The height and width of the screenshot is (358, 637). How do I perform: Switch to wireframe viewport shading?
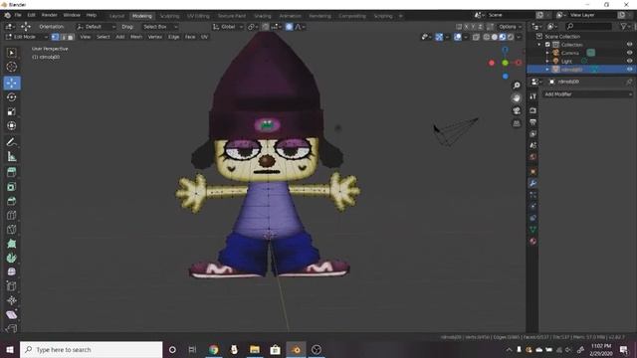coord(487,37)
